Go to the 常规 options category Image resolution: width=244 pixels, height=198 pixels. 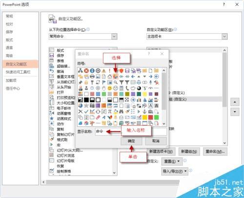[9, 16]
